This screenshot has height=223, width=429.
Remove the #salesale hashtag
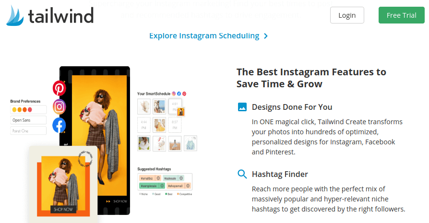coord(181,178)
